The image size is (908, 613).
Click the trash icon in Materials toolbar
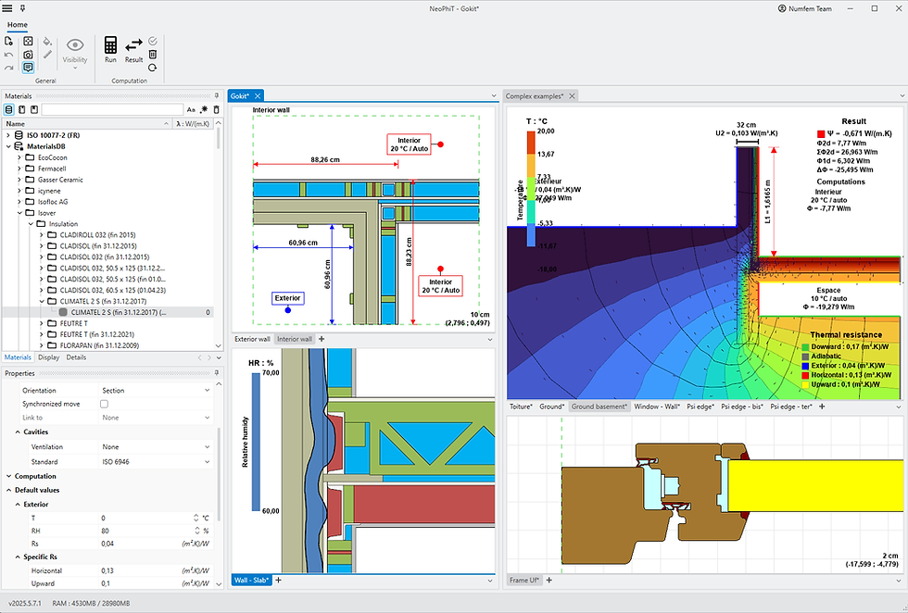point(217,109)
